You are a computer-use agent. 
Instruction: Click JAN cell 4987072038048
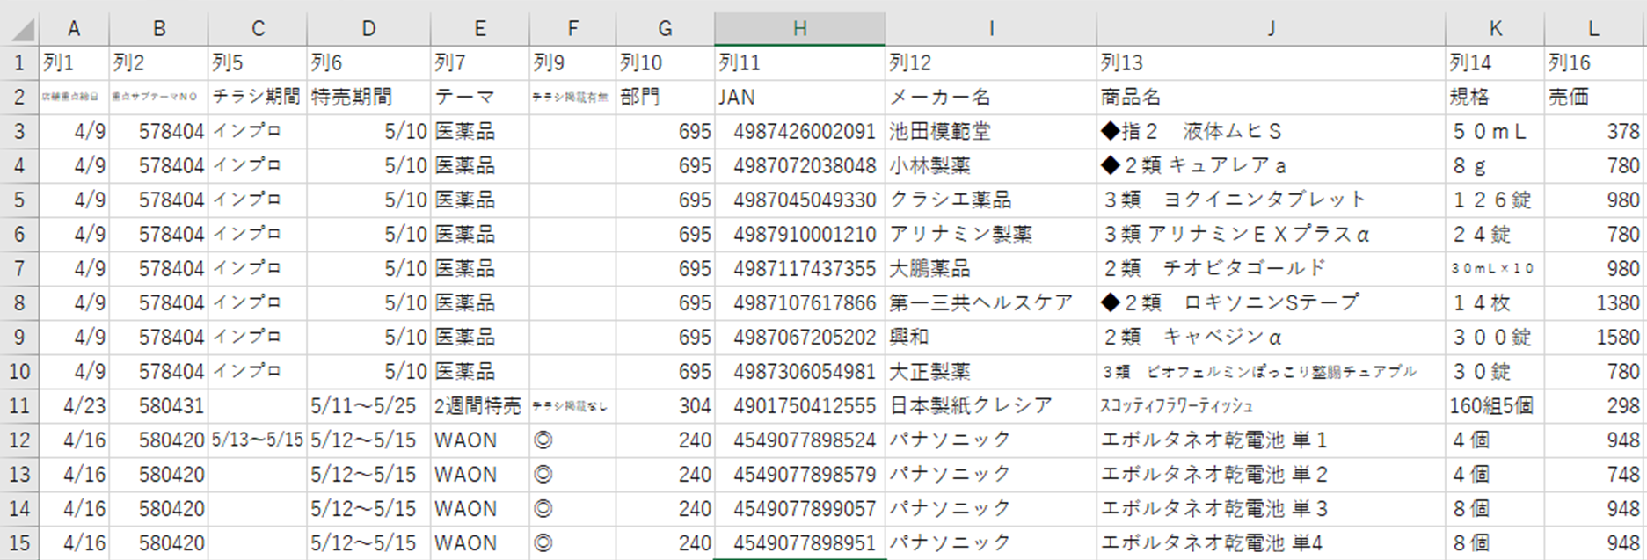[799, 165]
